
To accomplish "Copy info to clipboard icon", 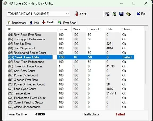I will point(107,14).
